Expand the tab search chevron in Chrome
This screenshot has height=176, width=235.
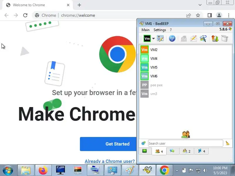[200, 5]
